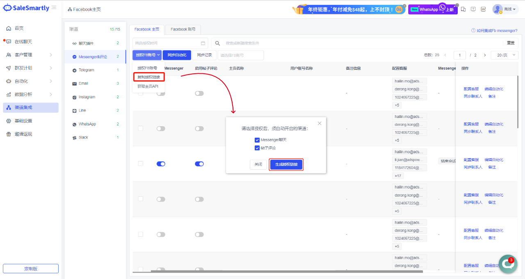Viewport: 525px width, 279px height.
Task: Switch to the Facebook 账号 tab
Action: (x=183, y=29)
